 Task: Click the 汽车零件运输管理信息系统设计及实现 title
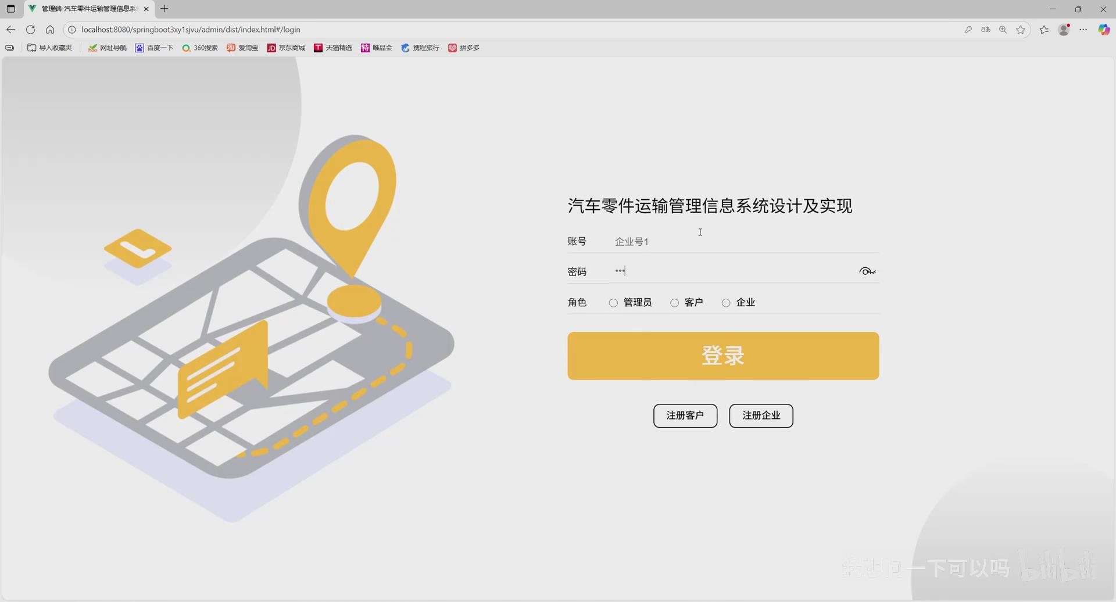point(710,206)
